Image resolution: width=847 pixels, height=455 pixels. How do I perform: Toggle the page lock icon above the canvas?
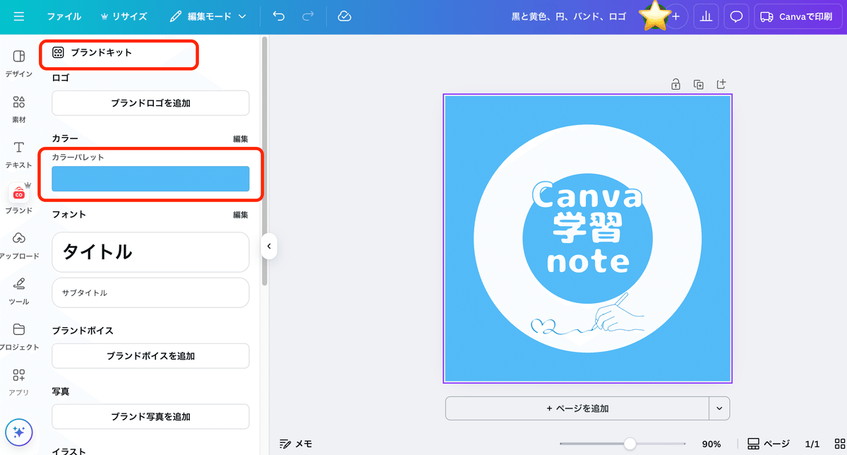(x=675, y=83)
